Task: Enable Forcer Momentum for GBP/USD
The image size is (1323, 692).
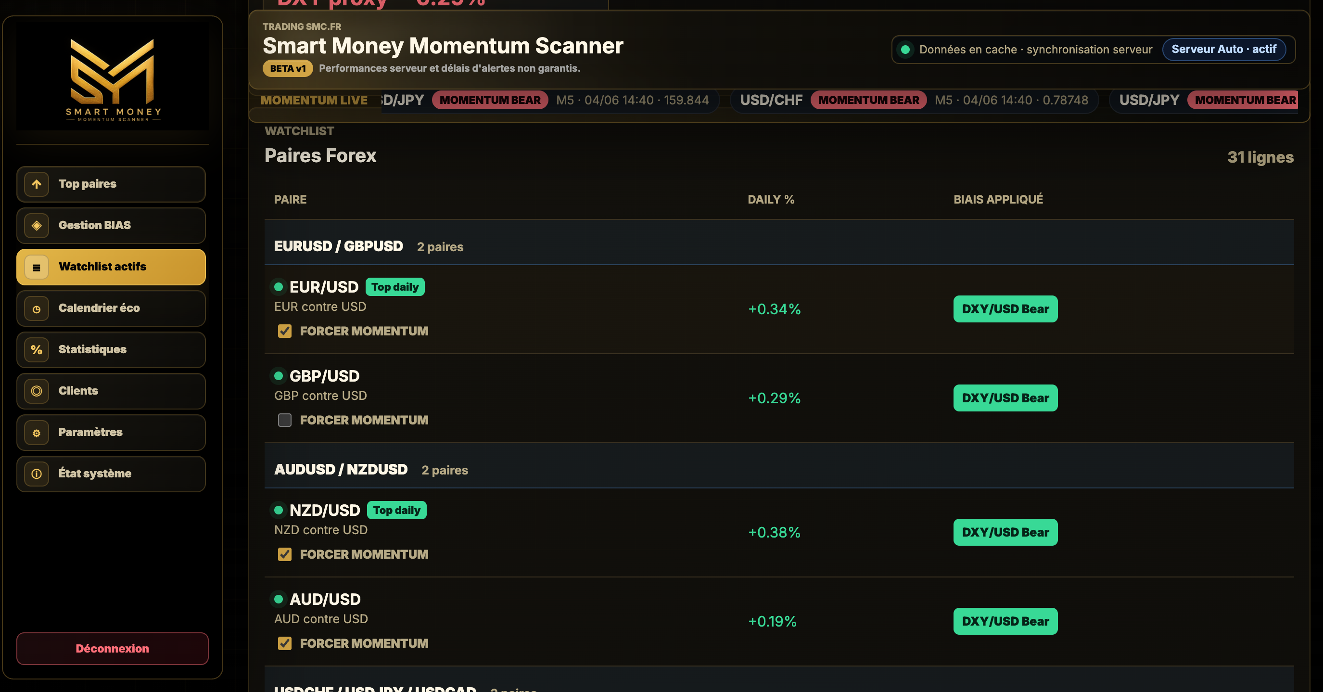Action: [x=284, y=420]
